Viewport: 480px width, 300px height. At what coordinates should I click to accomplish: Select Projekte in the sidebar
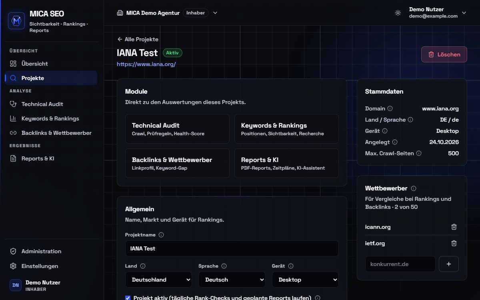point(51,78)
